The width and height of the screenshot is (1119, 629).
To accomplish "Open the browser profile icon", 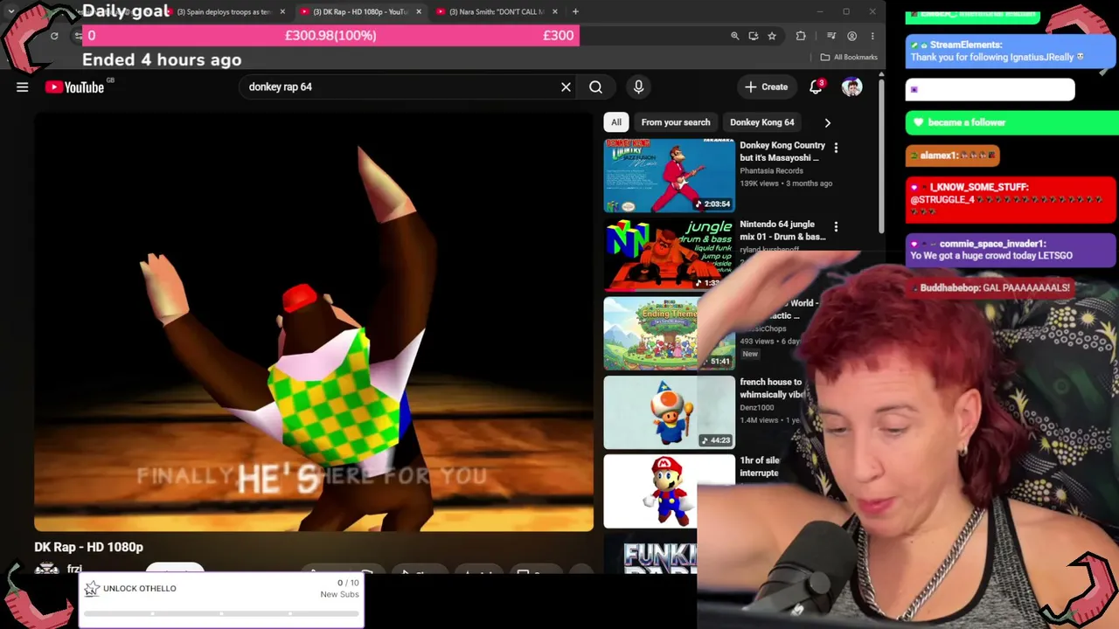I will pos(851,36).
